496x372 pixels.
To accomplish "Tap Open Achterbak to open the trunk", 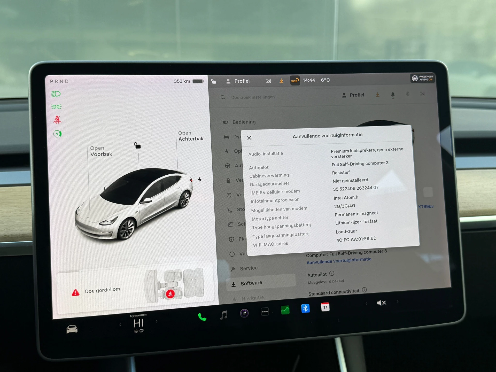I will click(x=191, y=136).
